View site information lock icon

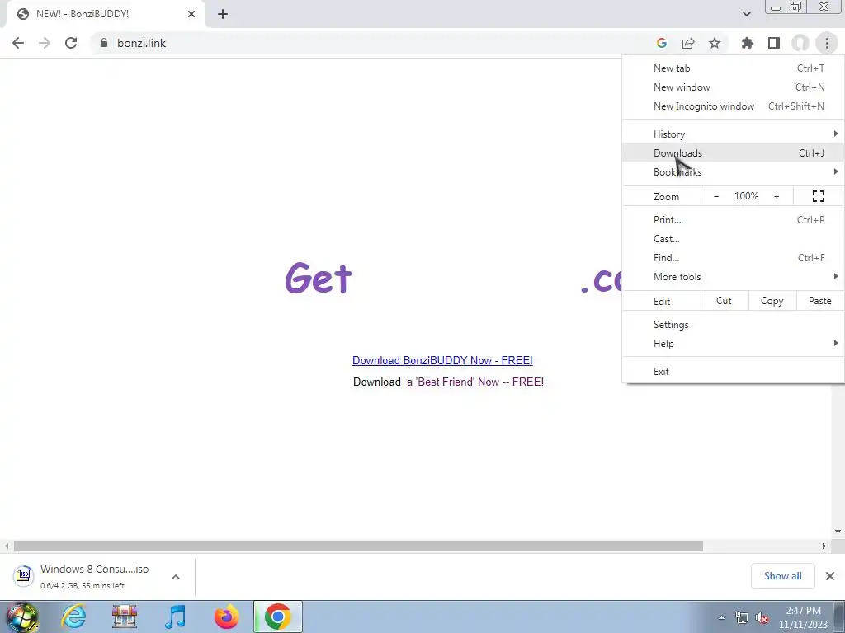pos(103,43)
